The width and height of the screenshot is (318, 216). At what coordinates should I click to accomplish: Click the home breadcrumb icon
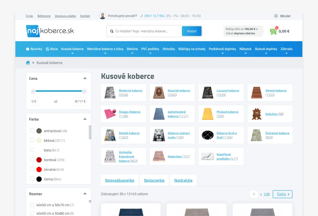28,63
